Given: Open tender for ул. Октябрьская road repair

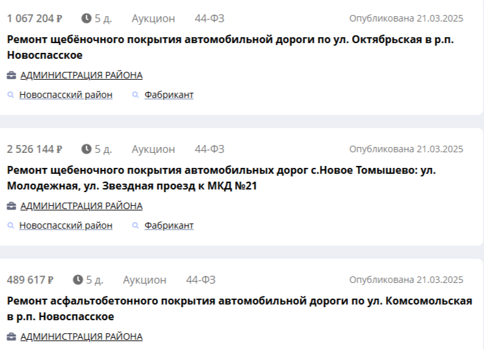Looking at the screenshot, I should tap(230, 46).
